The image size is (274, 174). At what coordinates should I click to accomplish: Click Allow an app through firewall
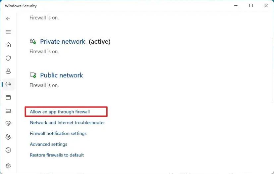pyautogui.click(x=60, y=112)
